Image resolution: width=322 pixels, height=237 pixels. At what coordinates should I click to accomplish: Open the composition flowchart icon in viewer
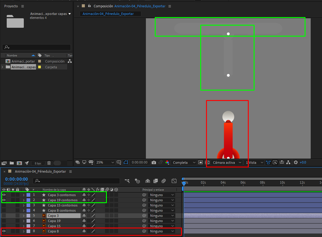click(288, 162)
